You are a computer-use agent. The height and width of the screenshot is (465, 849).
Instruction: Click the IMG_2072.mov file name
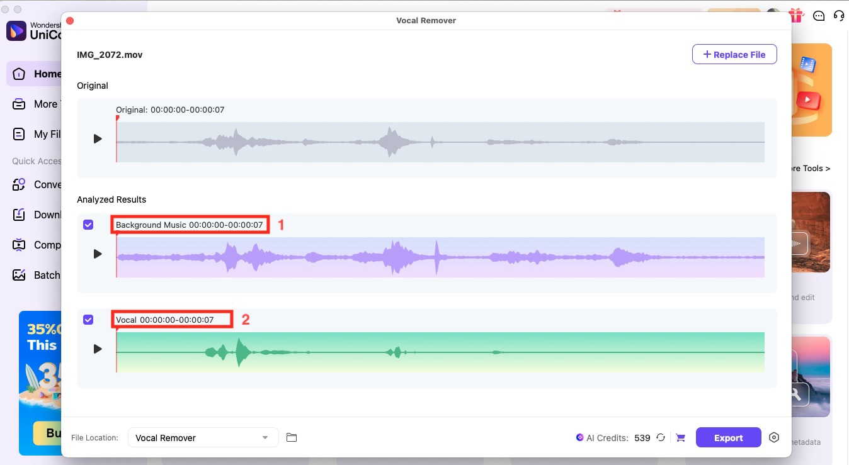tap(110, 55)
